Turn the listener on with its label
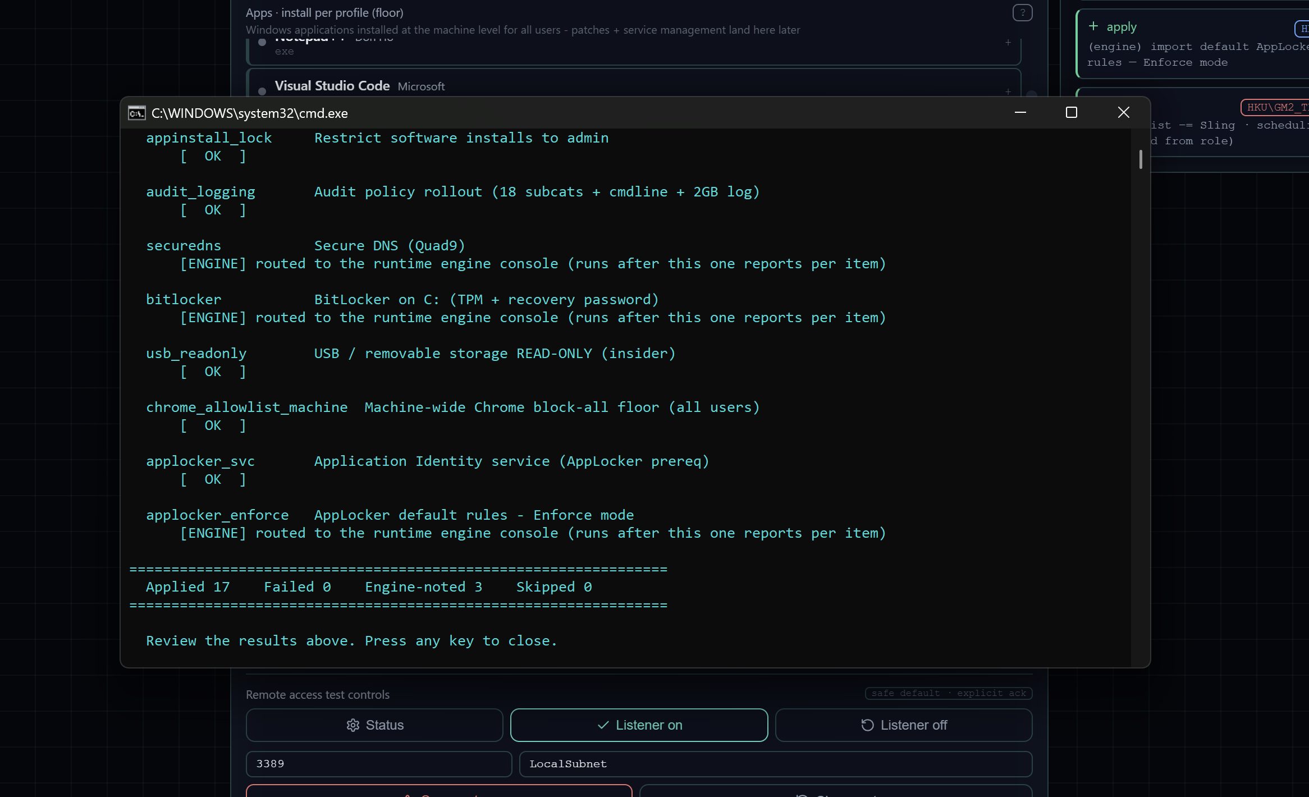This screenshot has width=1309, height=797. point(649,725)
